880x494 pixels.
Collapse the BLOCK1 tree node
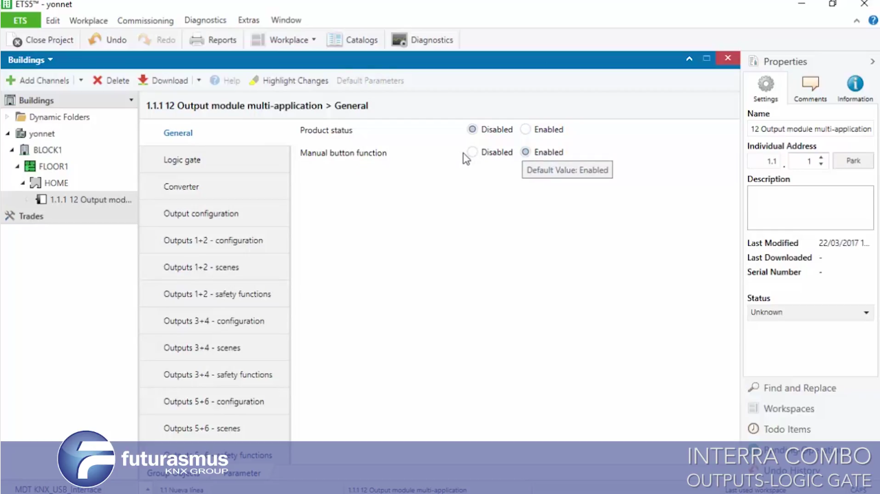pyautogui.click(x=12, y=150)
